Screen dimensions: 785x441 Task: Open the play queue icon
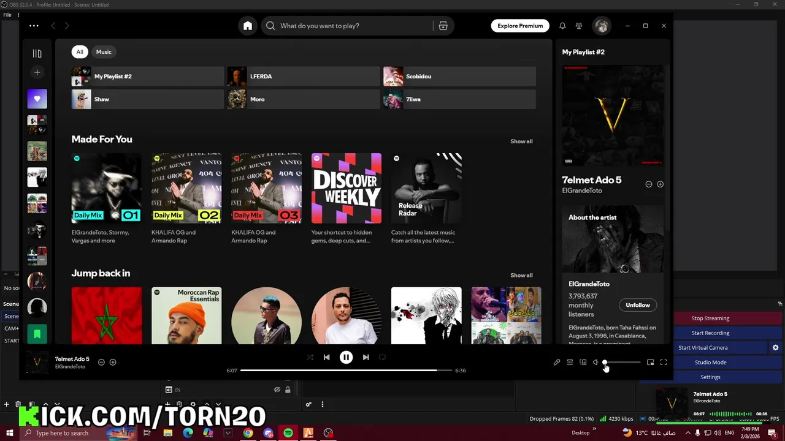click(x=570, y=362)
